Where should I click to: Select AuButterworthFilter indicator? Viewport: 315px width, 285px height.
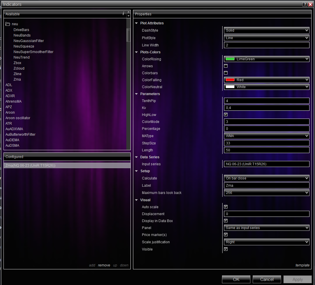21,135
